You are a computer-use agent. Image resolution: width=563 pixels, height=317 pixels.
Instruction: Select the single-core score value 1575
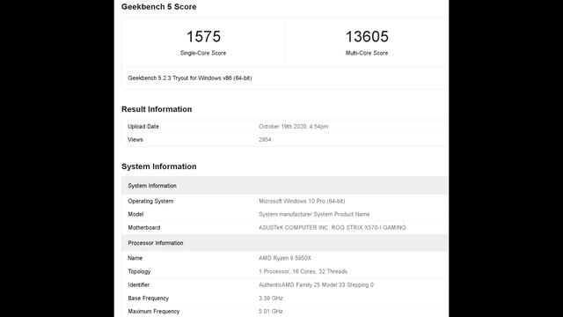pos(203,36)
